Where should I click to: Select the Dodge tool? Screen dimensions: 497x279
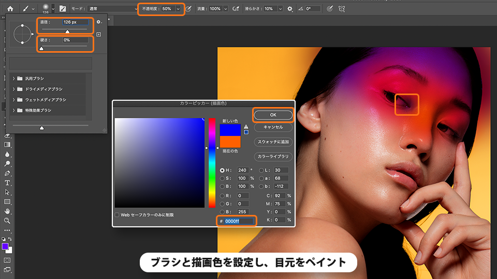pos(7,164)
